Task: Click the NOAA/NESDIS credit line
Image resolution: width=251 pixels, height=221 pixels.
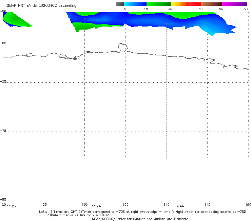Action: 140,219
